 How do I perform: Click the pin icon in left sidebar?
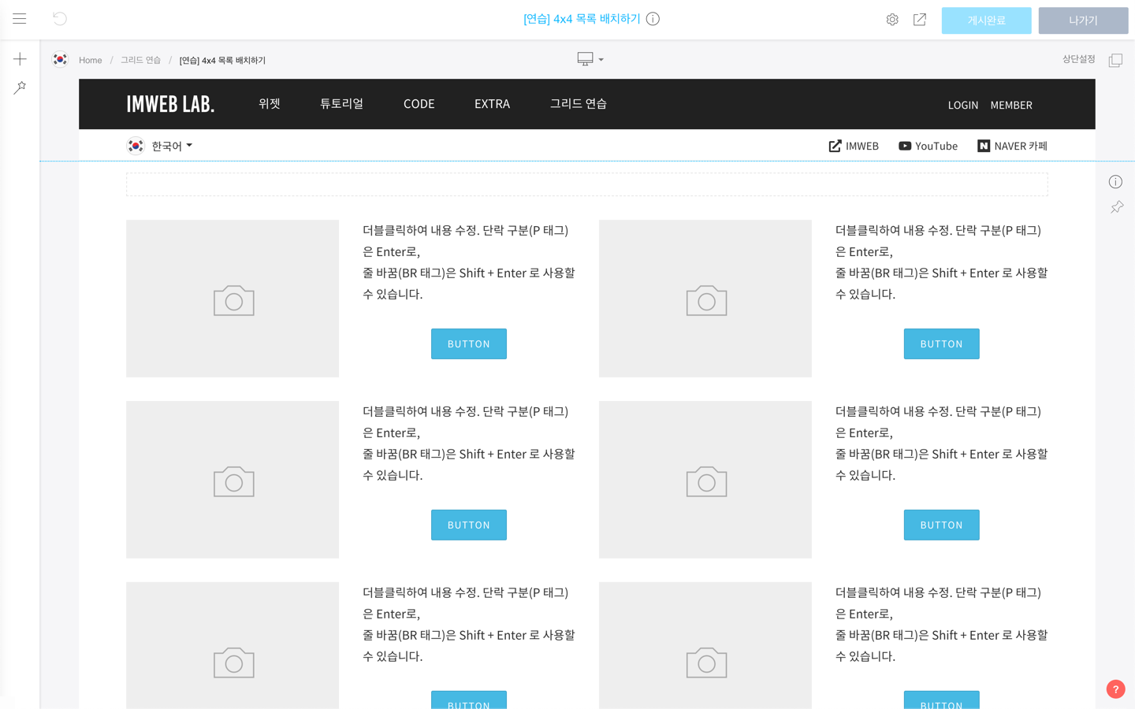[20, 87]
